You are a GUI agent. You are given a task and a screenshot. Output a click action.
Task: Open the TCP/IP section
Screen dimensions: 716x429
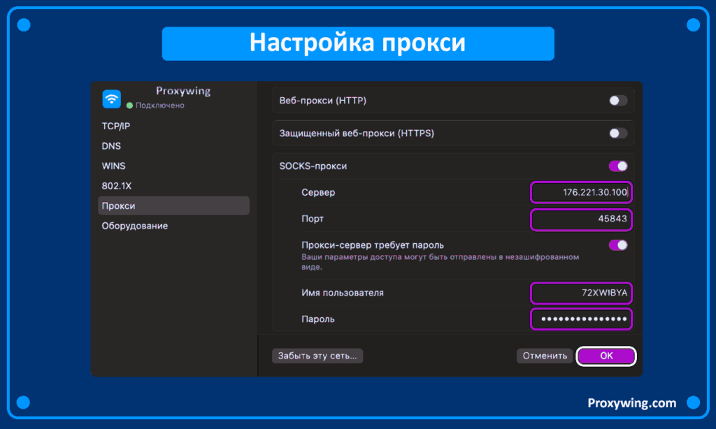pos(116,126)
